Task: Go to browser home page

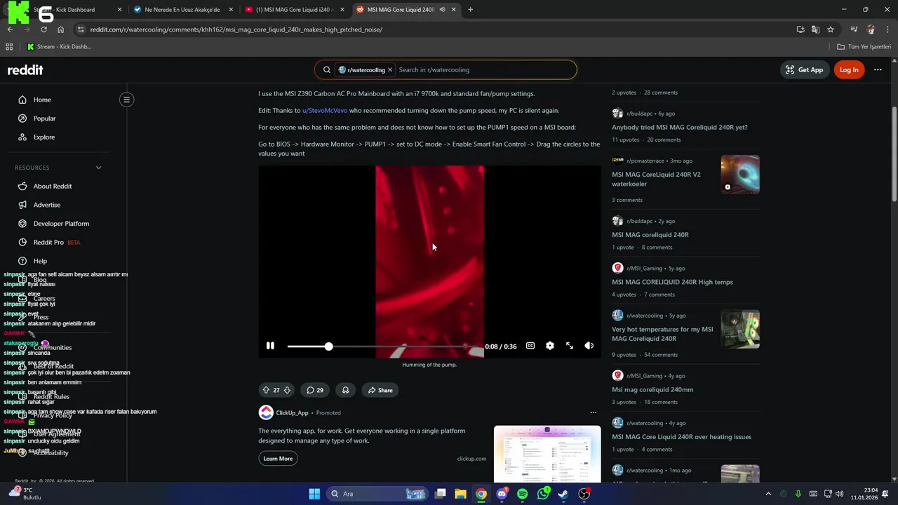Action: click(x=60, y=29)
